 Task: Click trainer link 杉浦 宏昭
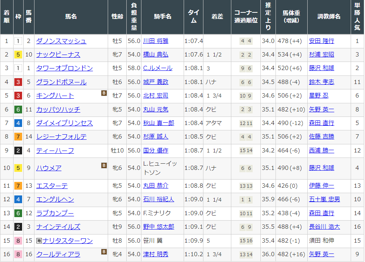click(322, 55)
